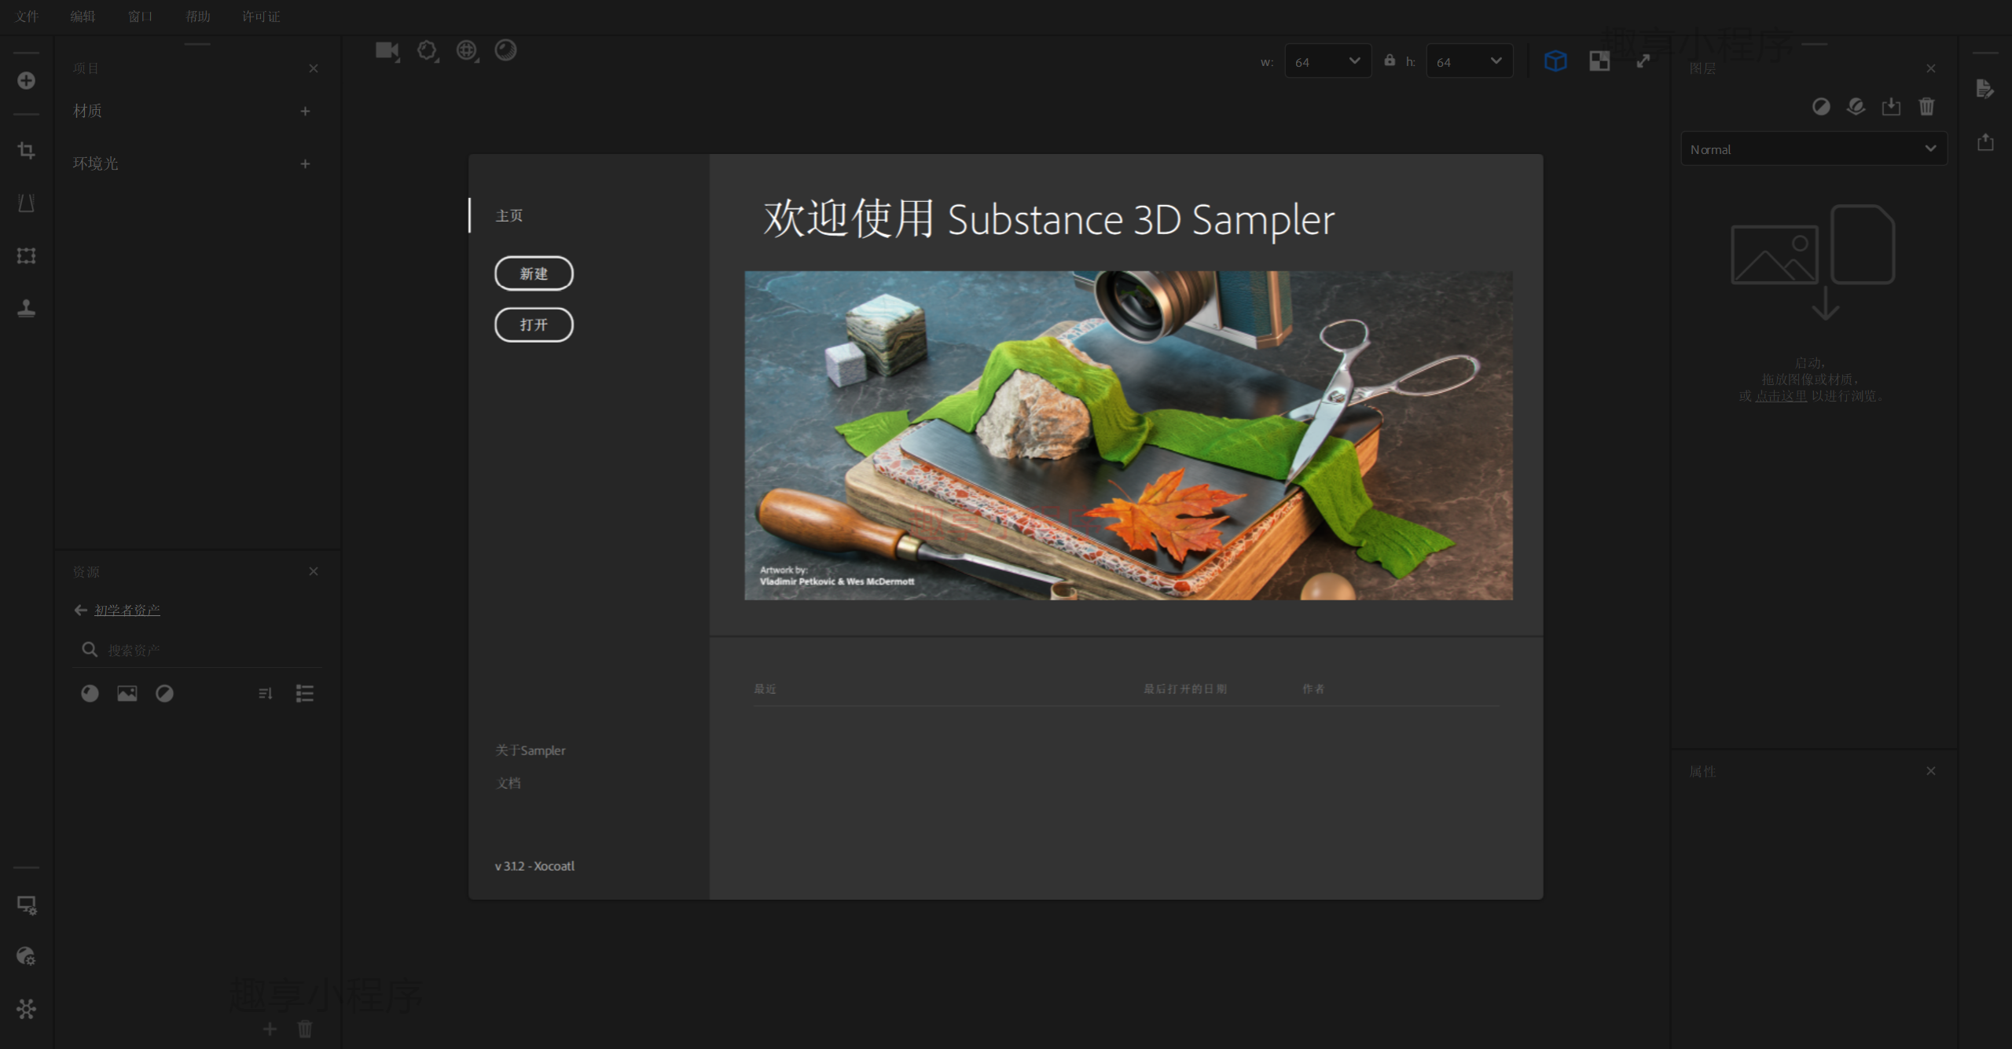The image size is (2012, 1049).
Task: Open the 编辑 menu
Action: coord(83,17)
